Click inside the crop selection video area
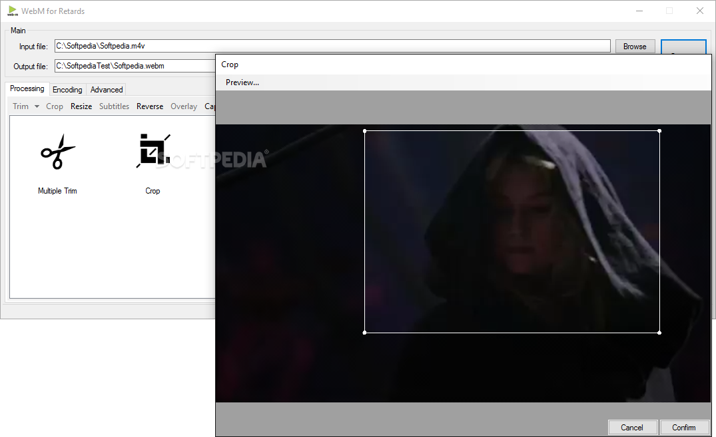Viewport: 716px width, 437px height. [x=512, y=231]
